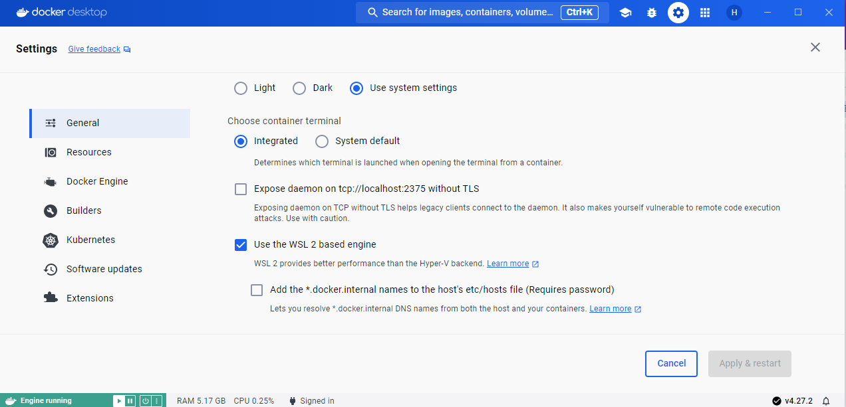Click the Software updates clock icon

coord(51,269)
